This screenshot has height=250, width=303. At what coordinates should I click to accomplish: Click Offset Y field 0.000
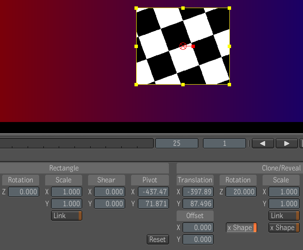pyautogui.click(x=198, y=239)
